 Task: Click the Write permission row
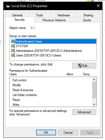point(51,105)
